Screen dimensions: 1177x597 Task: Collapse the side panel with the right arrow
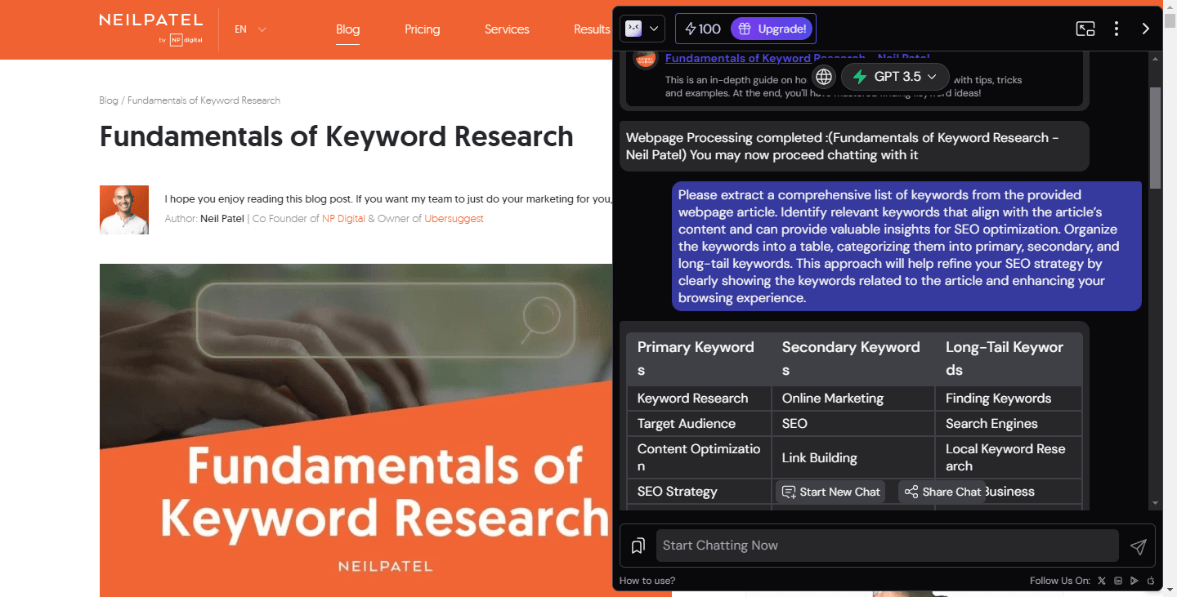pos(1146,29)
